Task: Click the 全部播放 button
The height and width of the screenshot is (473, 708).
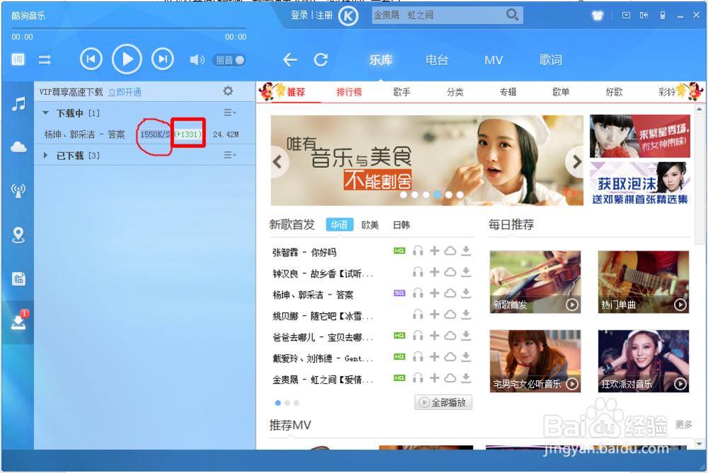Action: (x=443, y=402)
